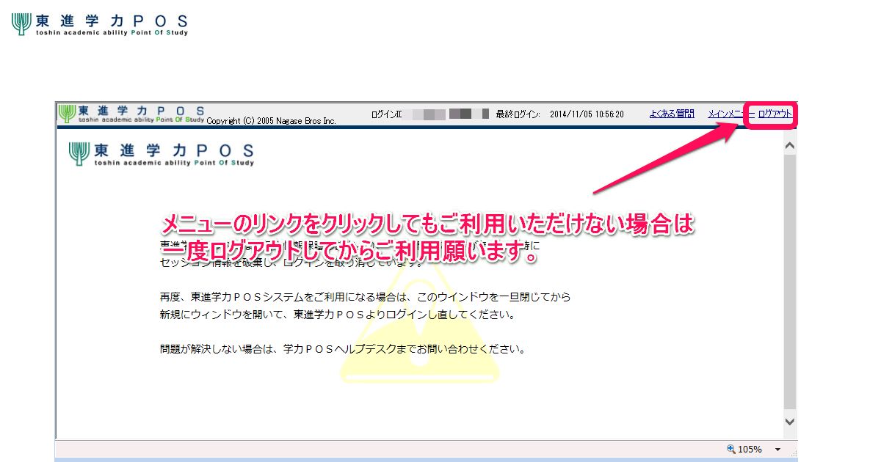Click the line starting 新規にウィンドウを開いて
The width and height of the screenshot is (881, 462).
pyautogui.click(x=338, y=315)
